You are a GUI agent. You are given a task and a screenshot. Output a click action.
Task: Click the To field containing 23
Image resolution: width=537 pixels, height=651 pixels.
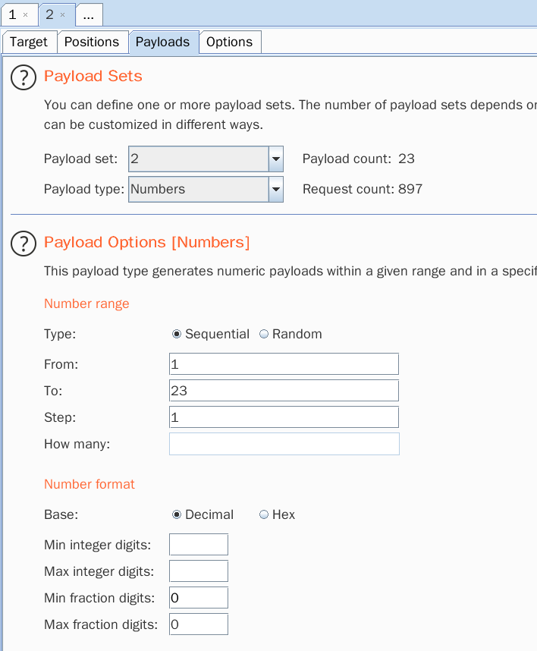click(x=284, y=391)
